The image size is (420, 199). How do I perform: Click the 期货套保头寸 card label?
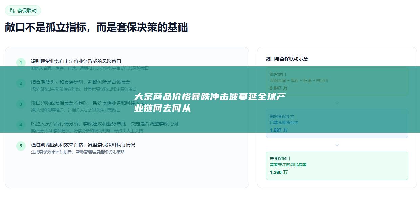point(282,117)
